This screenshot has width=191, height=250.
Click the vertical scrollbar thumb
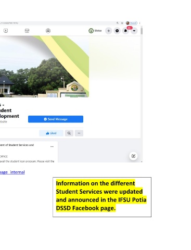pyautogui.click(x=142, y=31)
